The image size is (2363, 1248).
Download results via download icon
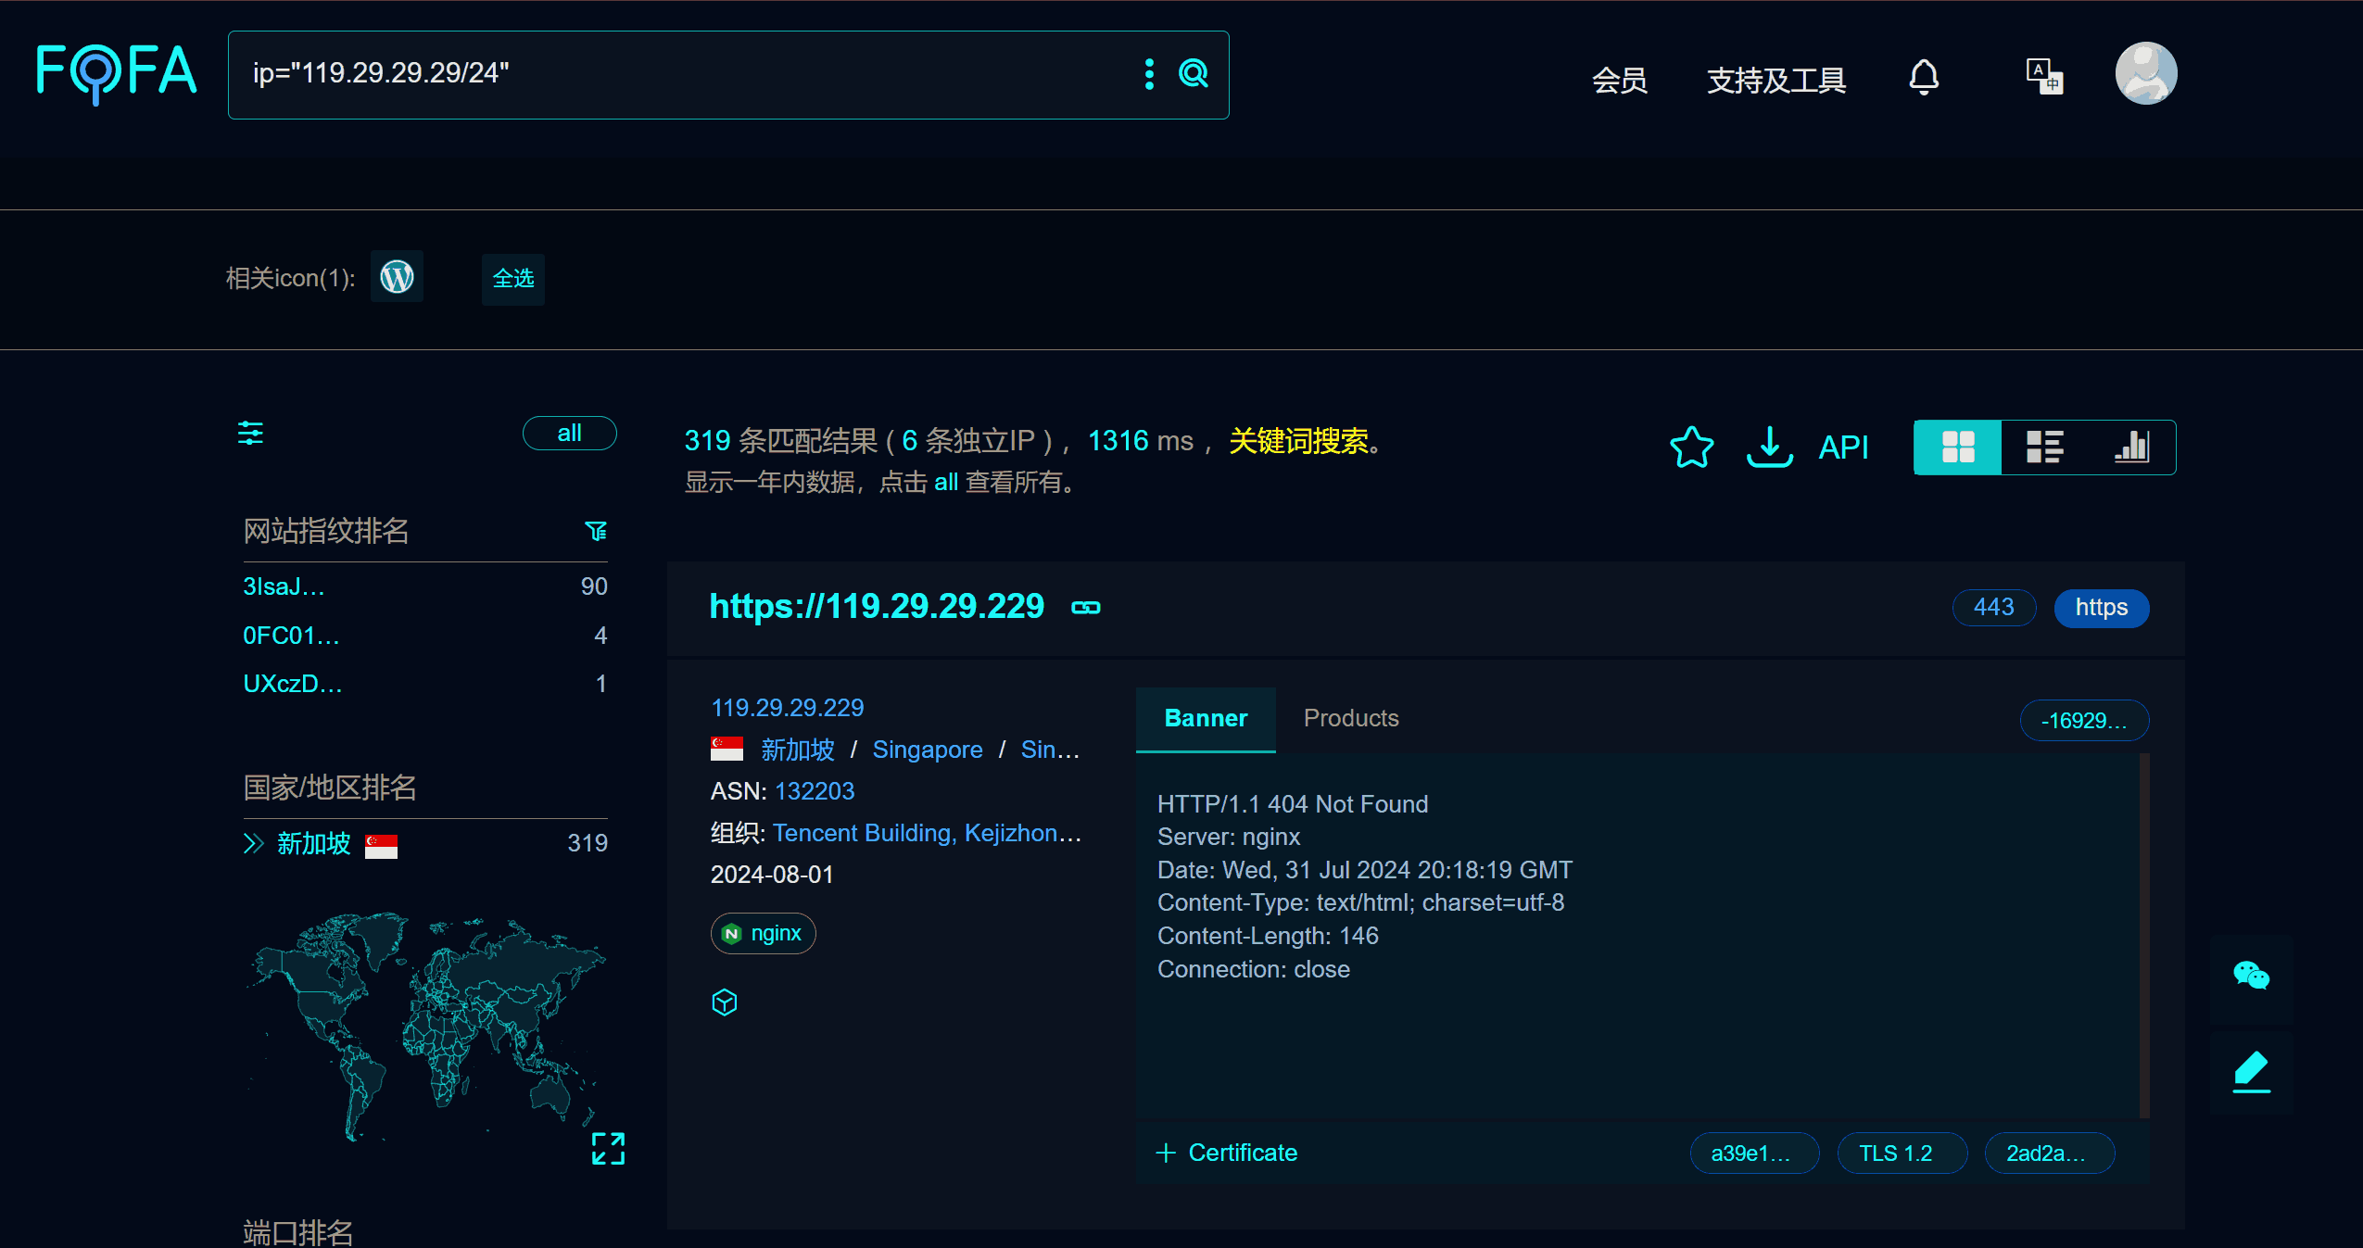click(1769, 448)
